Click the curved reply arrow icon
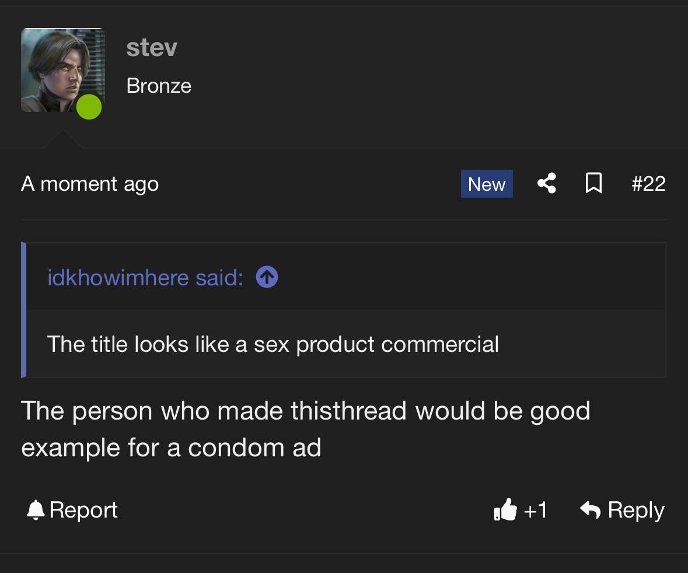The image size is (688, 573). coord(591,510)
